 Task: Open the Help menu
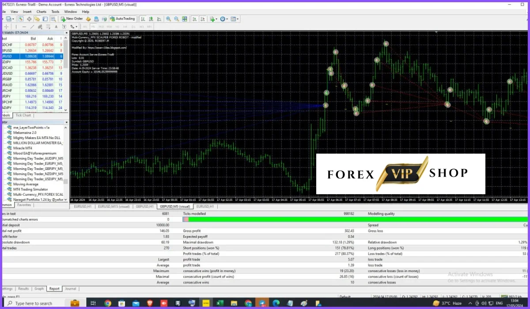pyautogui.click(x=86, y=11)
